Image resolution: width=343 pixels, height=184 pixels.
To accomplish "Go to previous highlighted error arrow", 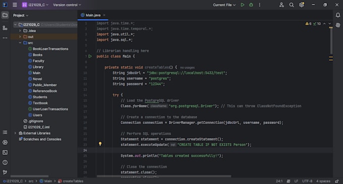I will (324, 24).
